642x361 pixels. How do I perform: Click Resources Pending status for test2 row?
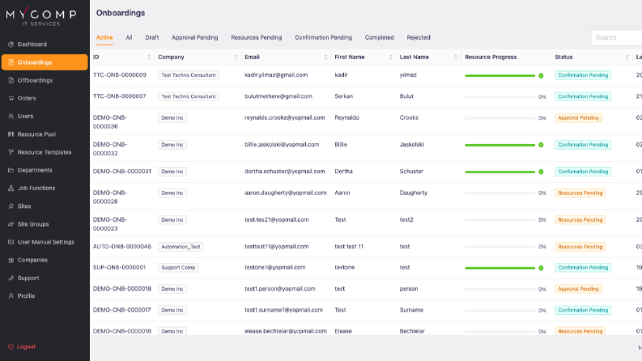pyautogui.click(x=580, y=220)
